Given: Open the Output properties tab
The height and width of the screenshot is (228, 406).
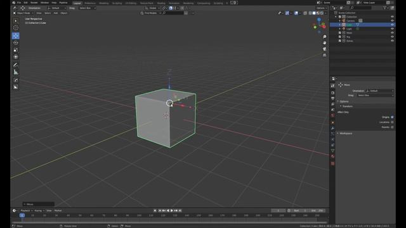Looking at the screenshot, I should [x=332, y=99].
